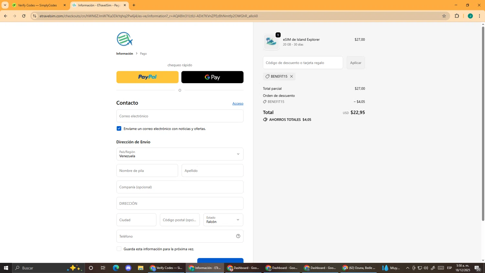Switch to Ozuna YouTube Chrome taskbar window
Screen dimensions: 485x273
pos(359,268)
